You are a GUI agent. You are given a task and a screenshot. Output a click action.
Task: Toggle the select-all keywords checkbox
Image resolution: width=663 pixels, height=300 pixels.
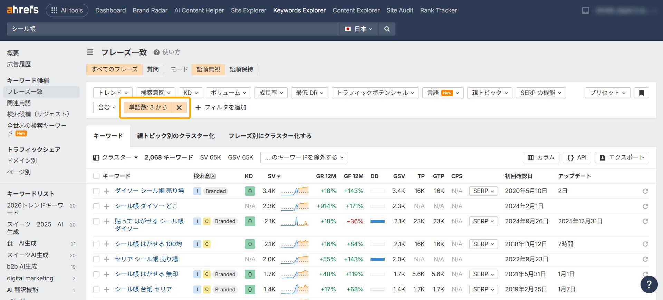96,176
